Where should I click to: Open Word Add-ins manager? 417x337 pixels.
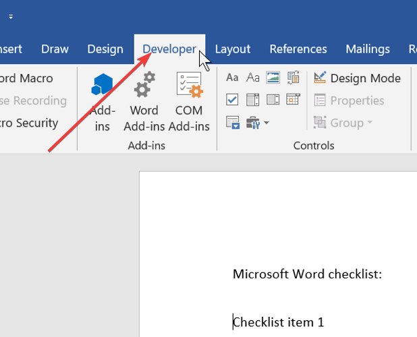[144, 102]
